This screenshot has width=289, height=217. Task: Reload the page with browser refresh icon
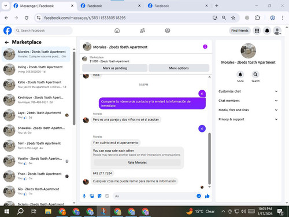point(27,18)
